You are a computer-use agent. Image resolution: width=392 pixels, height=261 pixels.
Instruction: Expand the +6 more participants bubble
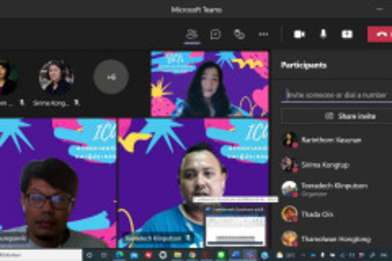click(x=111, y=77)
